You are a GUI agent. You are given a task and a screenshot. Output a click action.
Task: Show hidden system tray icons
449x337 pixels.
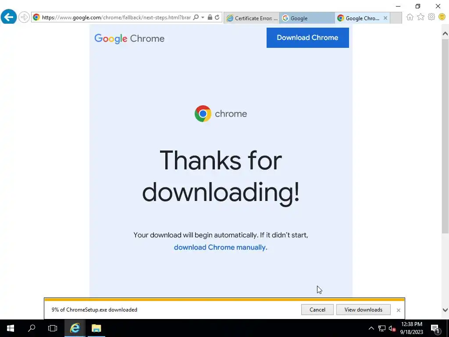pyautogui.click(x=371, y=328)
